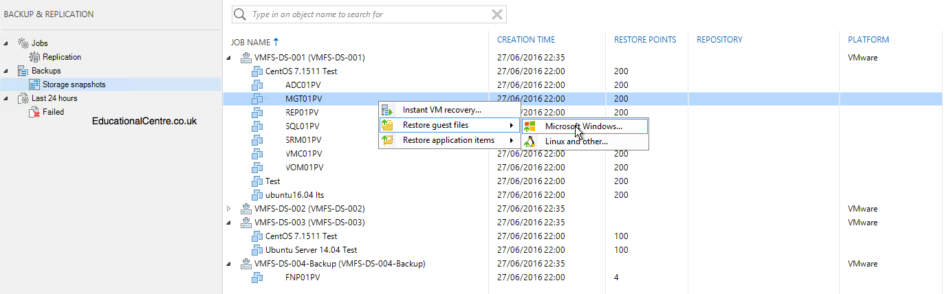
Task: Expand the VMFS-DS-002 group
Action: tap(230, 209)
